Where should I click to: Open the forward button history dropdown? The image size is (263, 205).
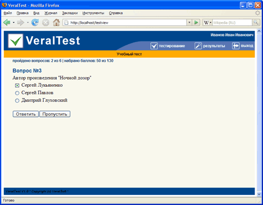(x=27, y=23)
